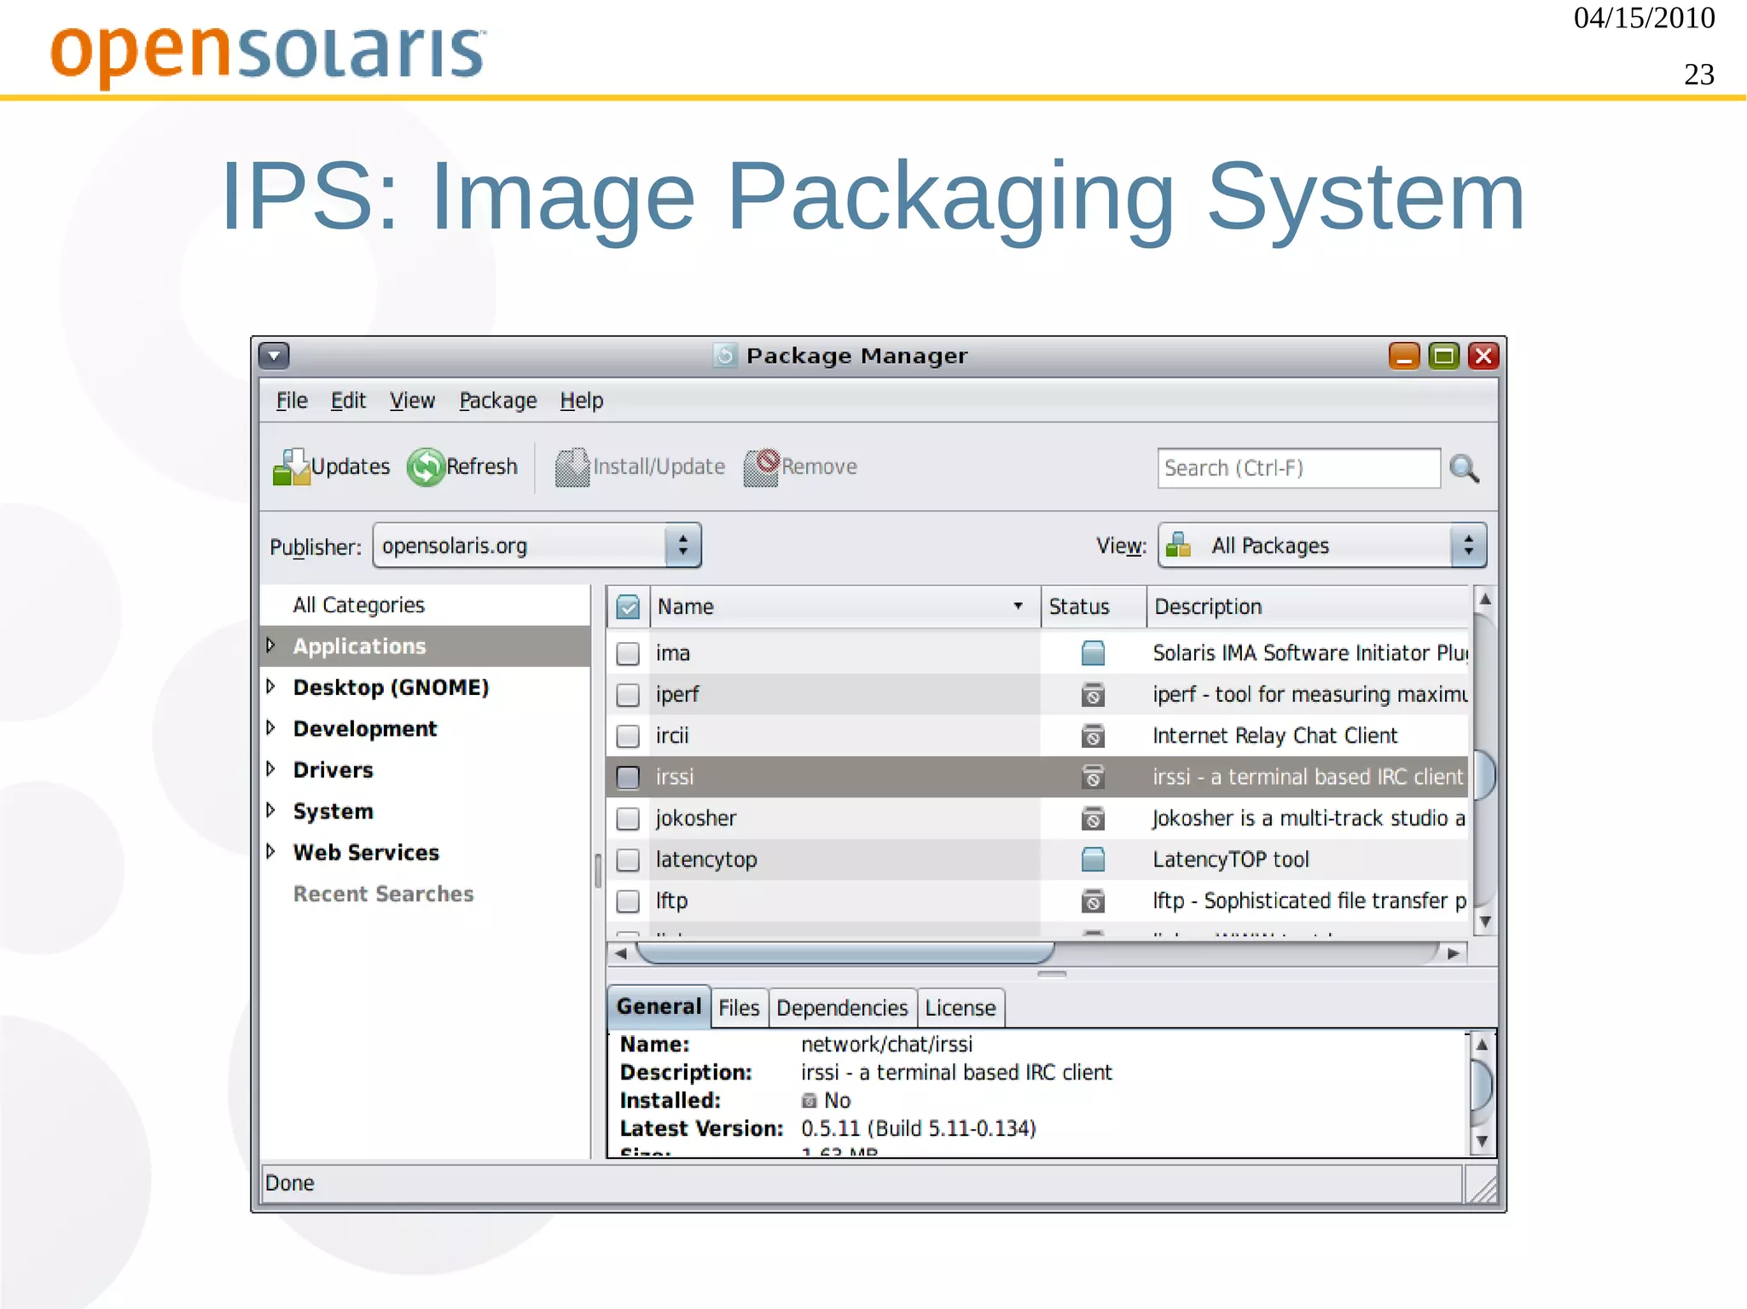Click the Updates toolbar icon
1747x1309 pixels.
click(291, 466)
